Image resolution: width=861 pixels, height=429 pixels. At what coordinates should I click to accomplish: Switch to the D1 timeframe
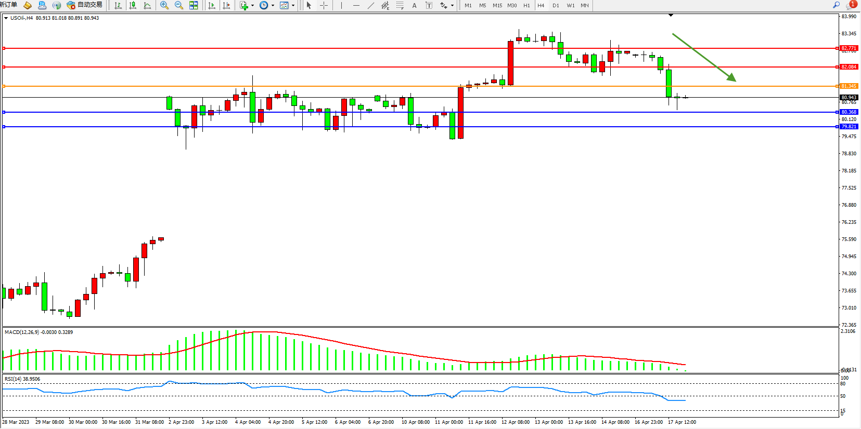coord(556,5)
